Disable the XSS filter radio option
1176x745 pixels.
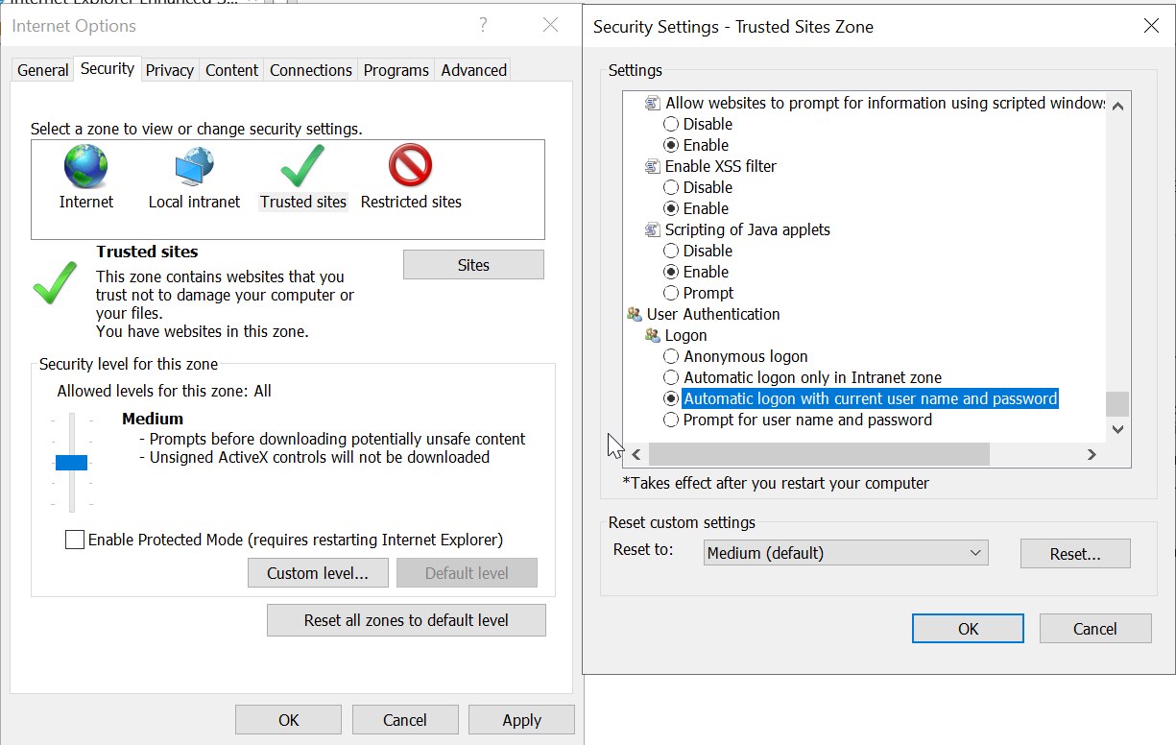[671, 187]
